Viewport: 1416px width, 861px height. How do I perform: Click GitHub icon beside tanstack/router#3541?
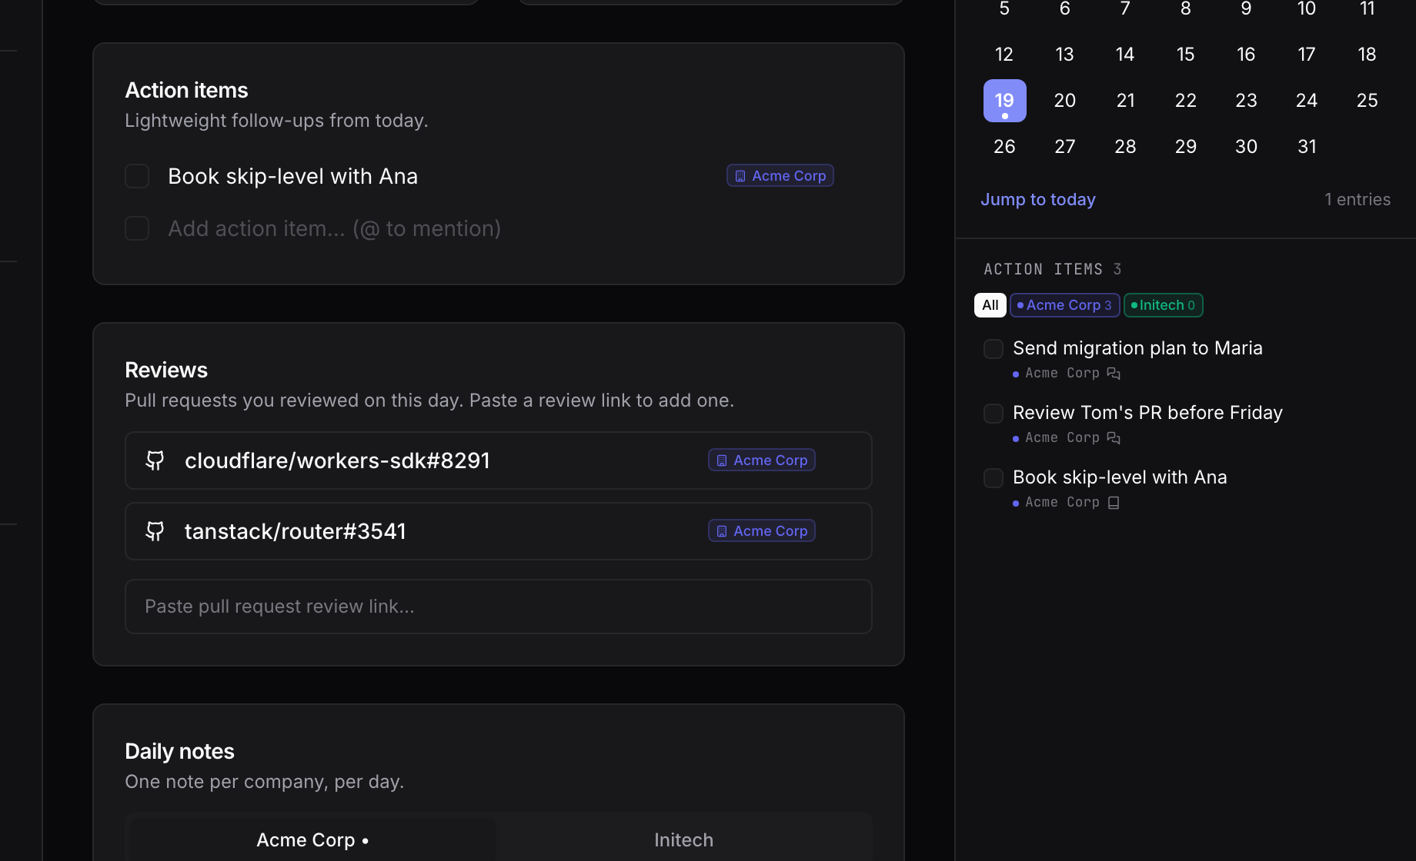pos(155,531)
